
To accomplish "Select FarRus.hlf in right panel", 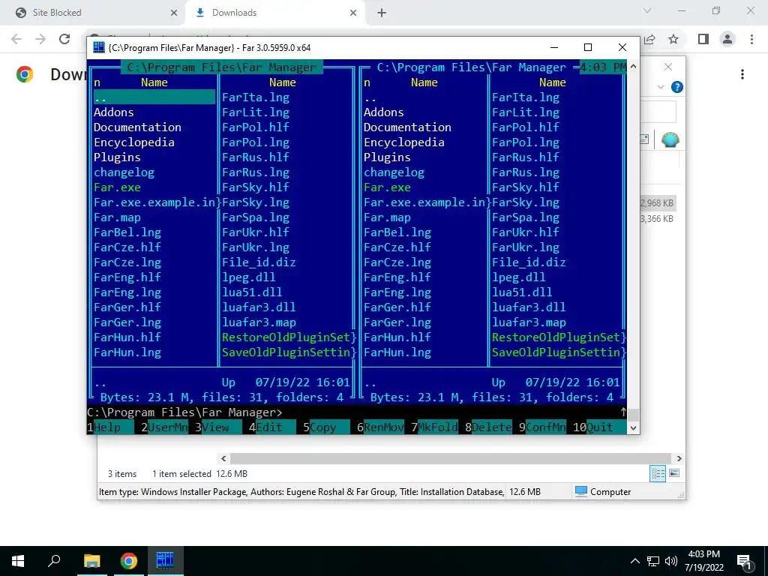I will pyautogui.click(x=526, y=157).
